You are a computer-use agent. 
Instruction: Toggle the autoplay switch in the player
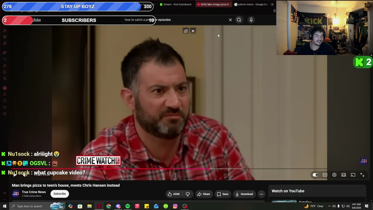pyautogui.click(x=316, y=175)
